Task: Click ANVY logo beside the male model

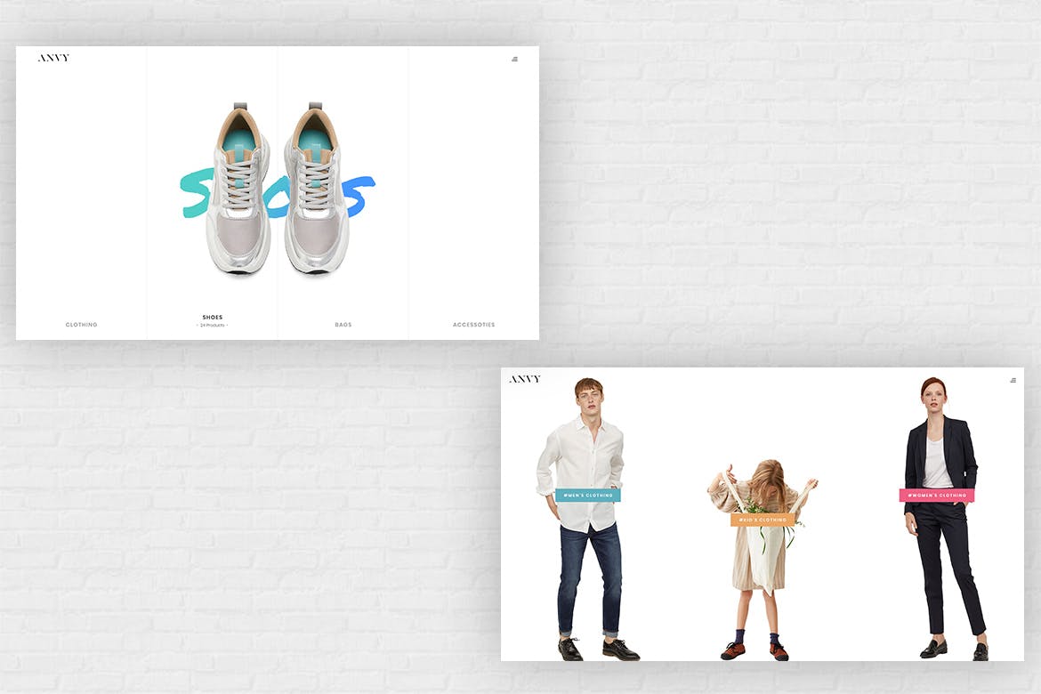Action: pos(524,379)
